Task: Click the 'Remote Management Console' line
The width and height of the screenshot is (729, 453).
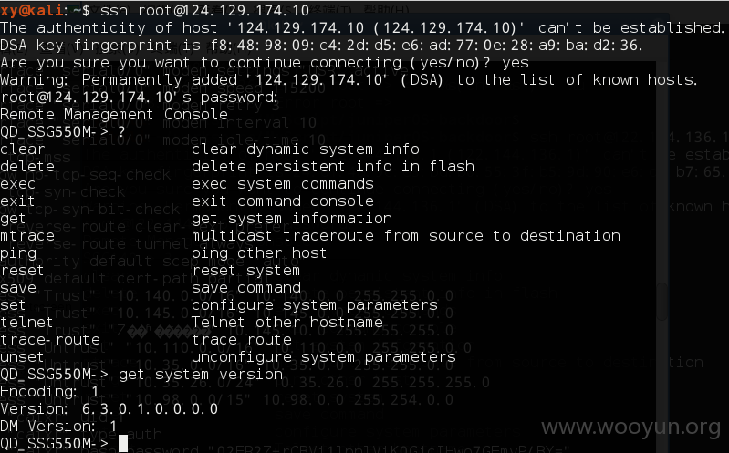Action: [x=114, y=114]
